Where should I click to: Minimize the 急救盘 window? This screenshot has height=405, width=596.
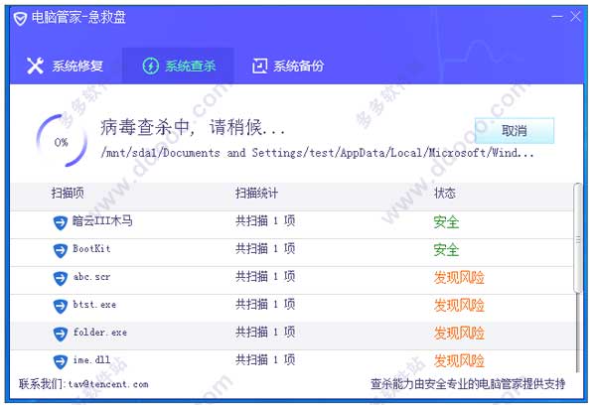(x=557, y=16)
